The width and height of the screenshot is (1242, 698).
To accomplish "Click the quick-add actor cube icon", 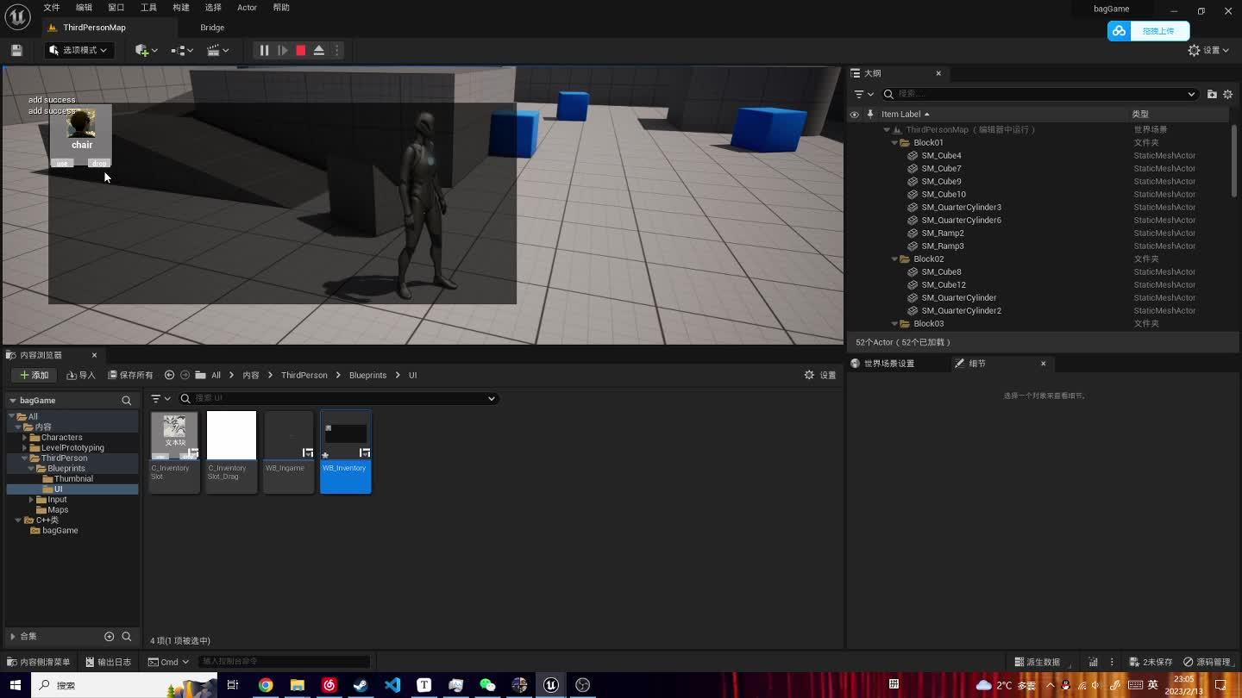I will 142,50.
